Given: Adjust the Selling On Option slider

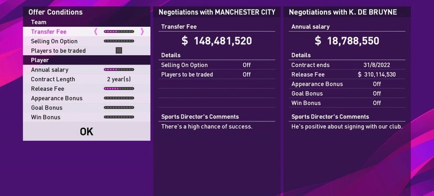Looking at the screenshot, I should coord(119,41).
